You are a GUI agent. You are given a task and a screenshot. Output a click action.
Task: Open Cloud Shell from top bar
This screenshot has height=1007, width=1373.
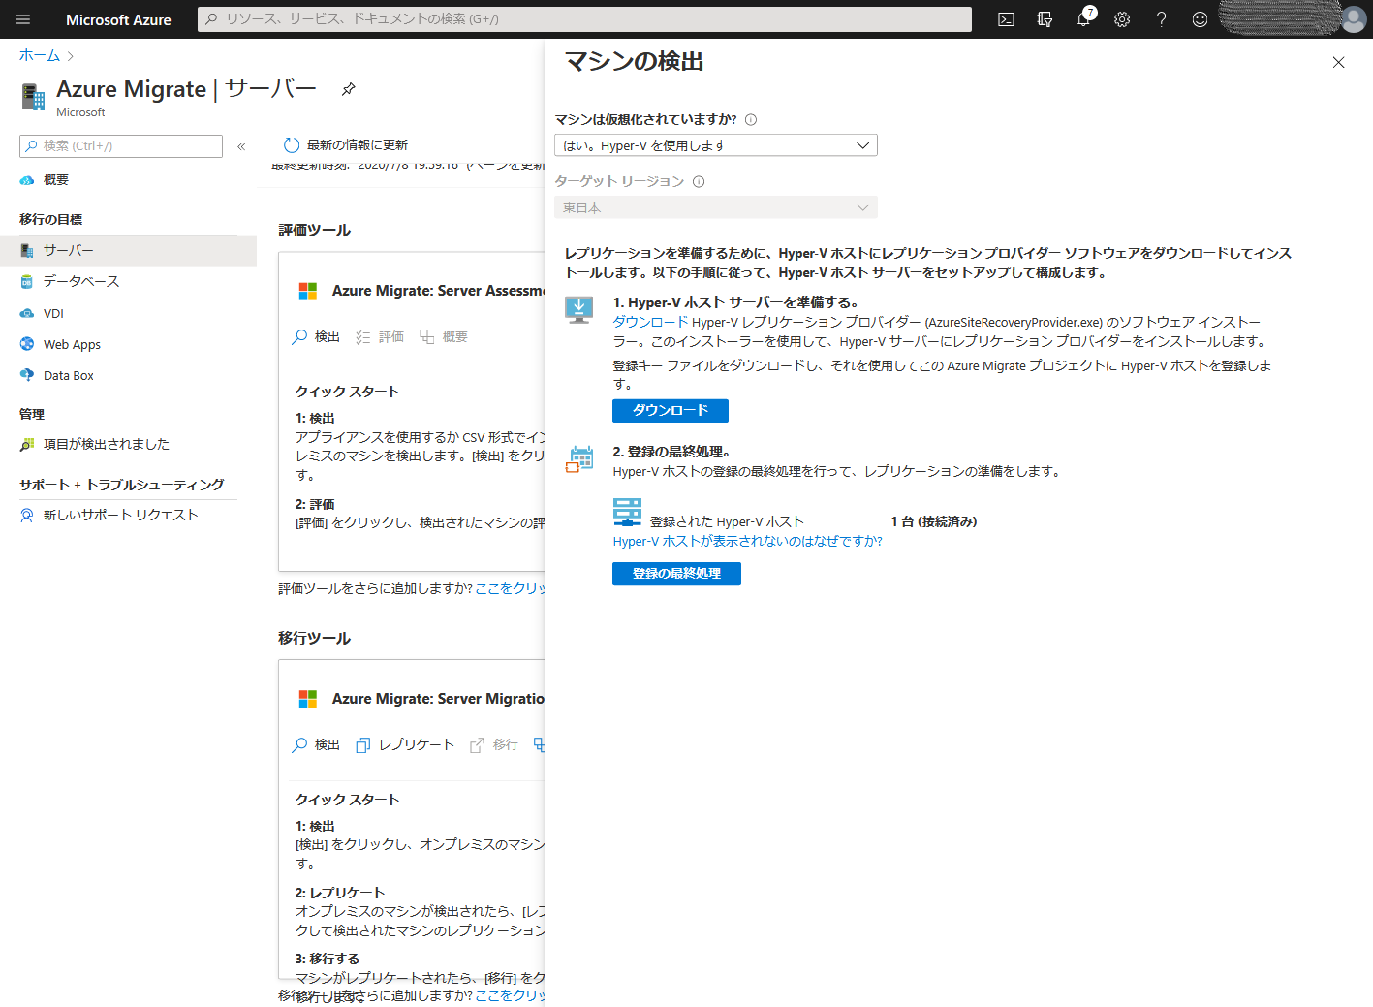tap(1006, 19)
